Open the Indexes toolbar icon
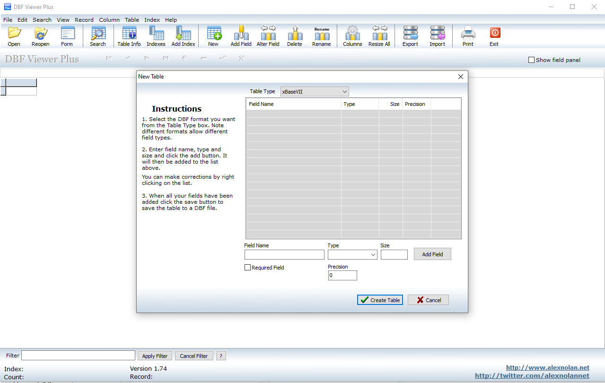This screenshot has width=605, height=383. point(156,36)
